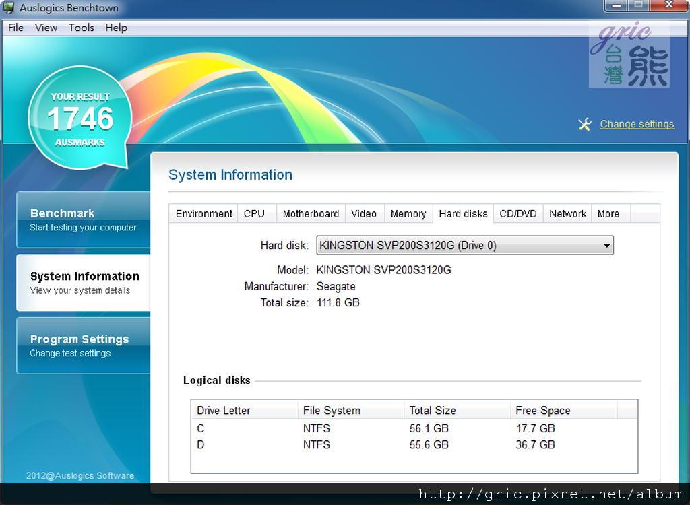Go to the Benchmark section
This screenshot has height=505, width=690.
84,220
